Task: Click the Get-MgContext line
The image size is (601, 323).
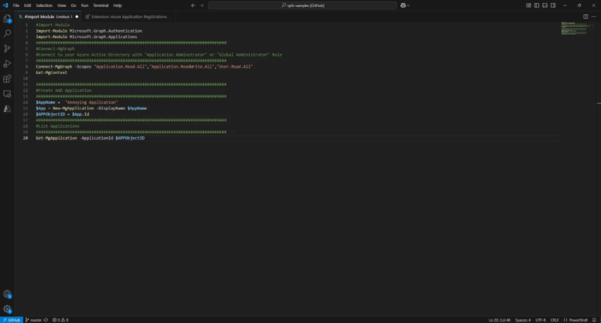Action: coord(51,72)
